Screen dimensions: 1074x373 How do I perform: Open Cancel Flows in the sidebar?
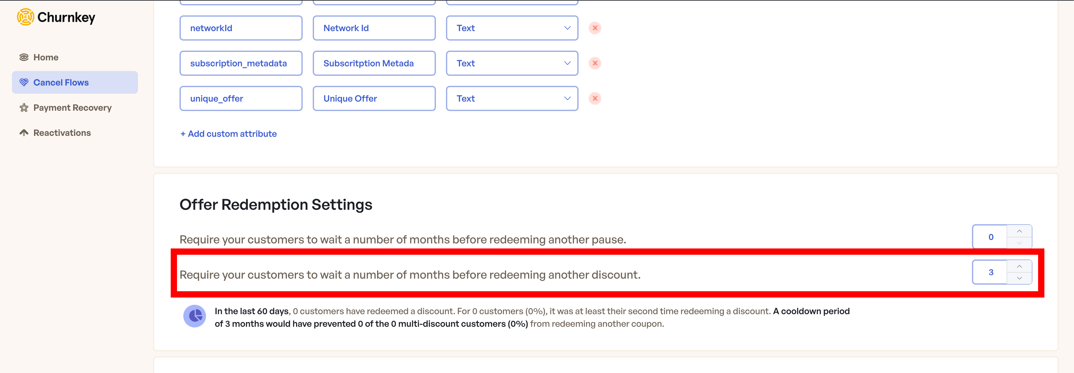coord(61,82)
